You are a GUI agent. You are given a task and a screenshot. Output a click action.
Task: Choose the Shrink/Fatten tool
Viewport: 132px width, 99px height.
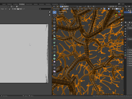54,68
